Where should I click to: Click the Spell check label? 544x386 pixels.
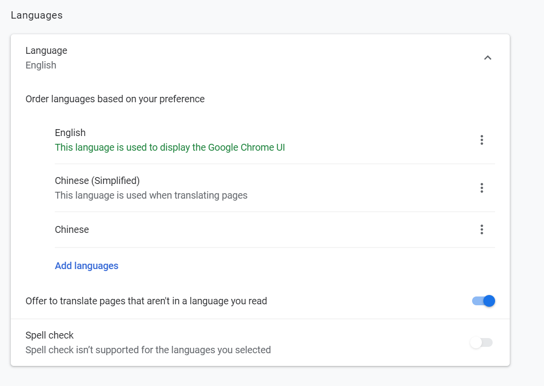[x=49, y=335]
